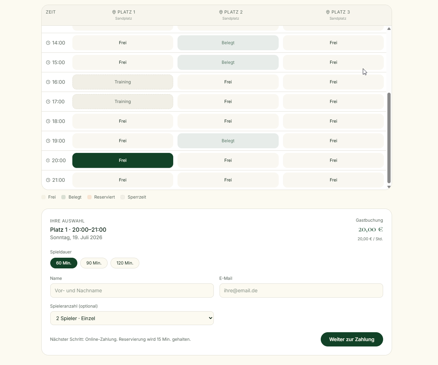Viewport: 438px width, 365px height.
Task: Click the date Sonntag, 19. Juli 2026
Action: coord(76,237)
